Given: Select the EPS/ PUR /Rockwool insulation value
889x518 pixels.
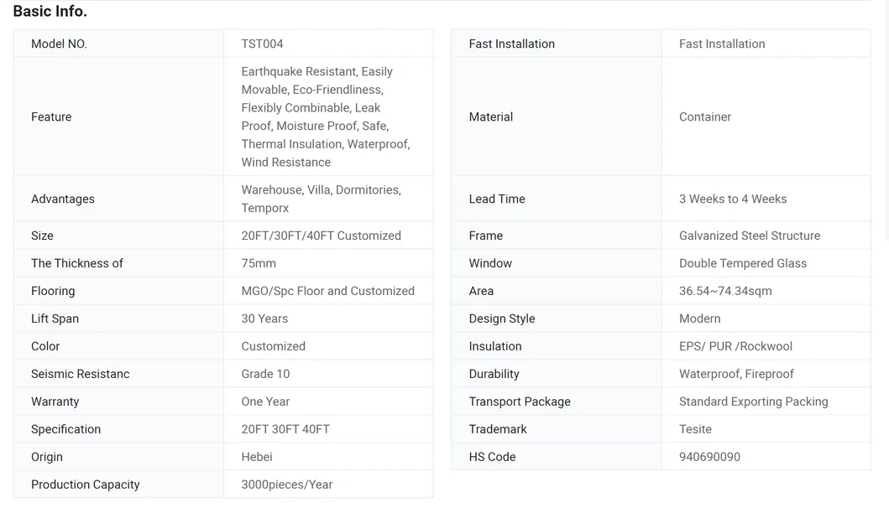Looking at the screenshot, I should click(735, 346).
